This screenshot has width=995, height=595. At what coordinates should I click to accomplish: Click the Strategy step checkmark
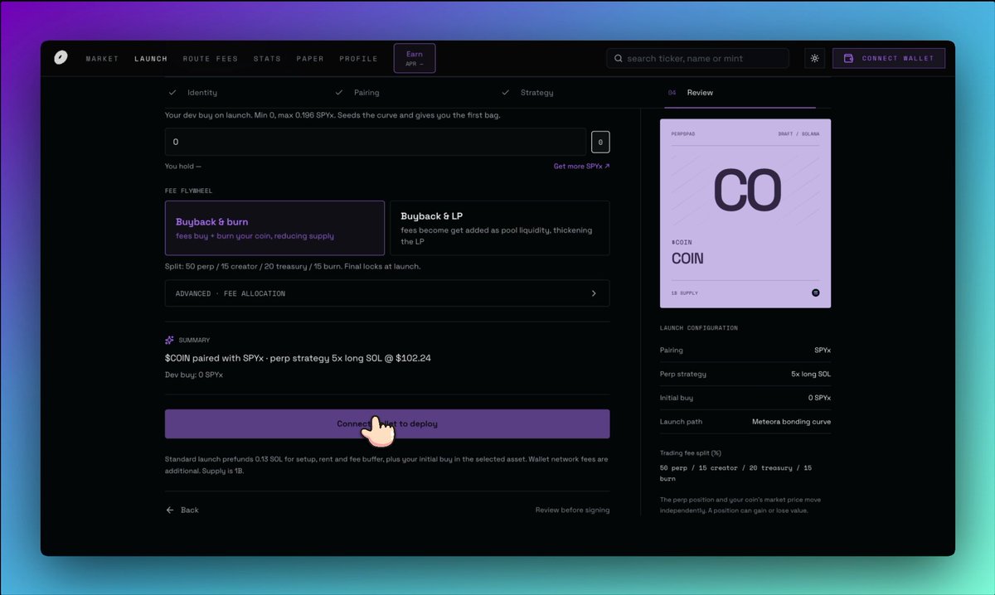tap(506, 93)
